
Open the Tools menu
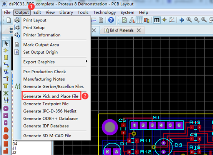pos(83,13)
